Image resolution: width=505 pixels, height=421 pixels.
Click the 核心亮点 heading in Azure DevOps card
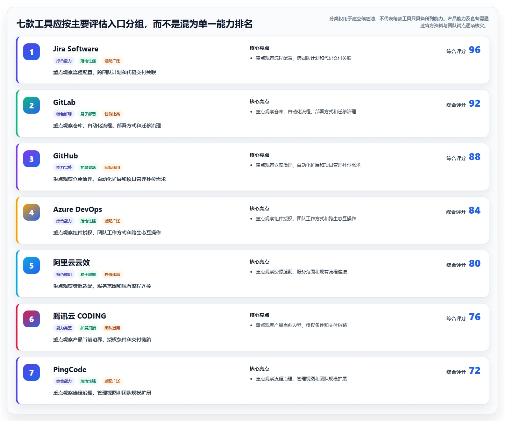(259, 208)
